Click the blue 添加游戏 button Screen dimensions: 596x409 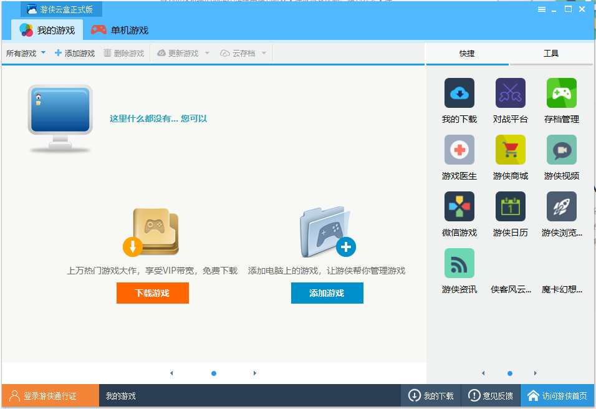(x=327, y=293)
